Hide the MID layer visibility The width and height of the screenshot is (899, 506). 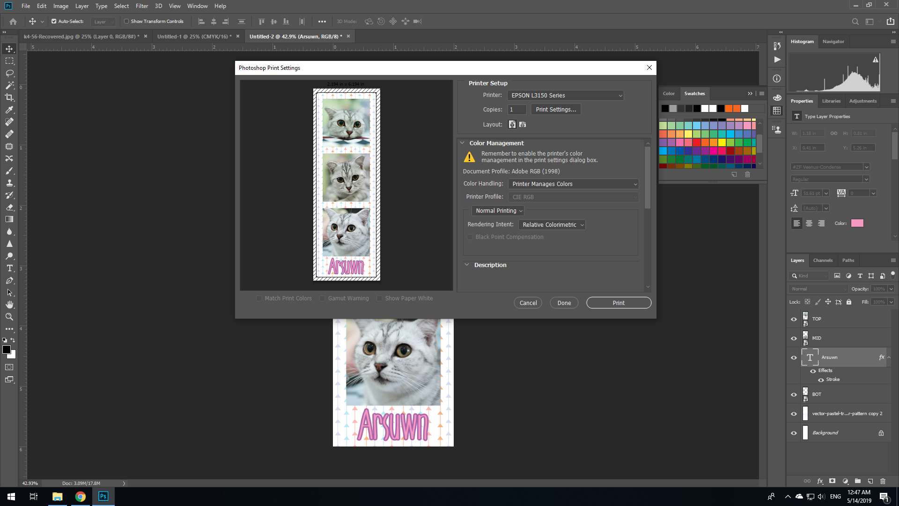[x=794, y=338]
